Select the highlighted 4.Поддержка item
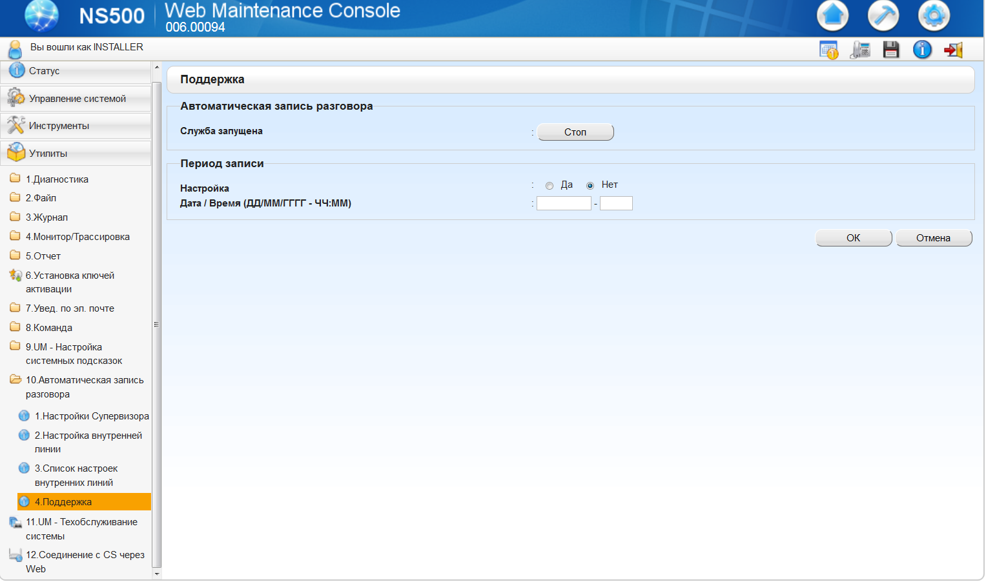Image resolution: width=986 pixels, height=582 pixels. [84, 502]
